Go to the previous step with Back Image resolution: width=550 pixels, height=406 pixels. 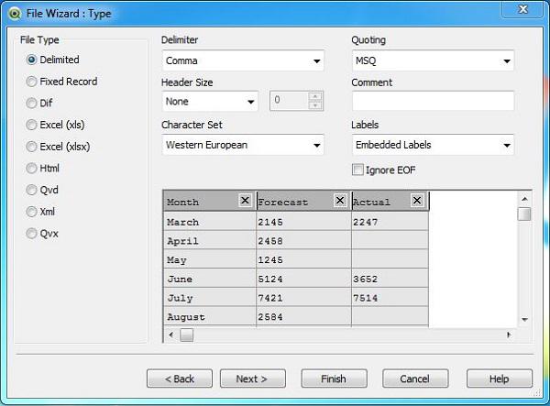180,379
